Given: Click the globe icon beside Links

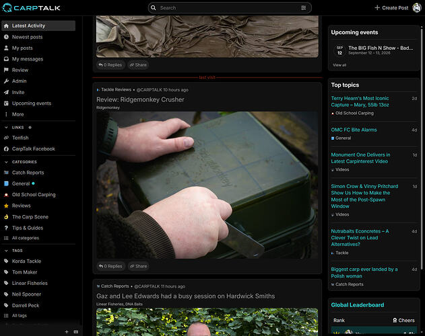Looking at the screenshot, I should (x=30, y=128).
